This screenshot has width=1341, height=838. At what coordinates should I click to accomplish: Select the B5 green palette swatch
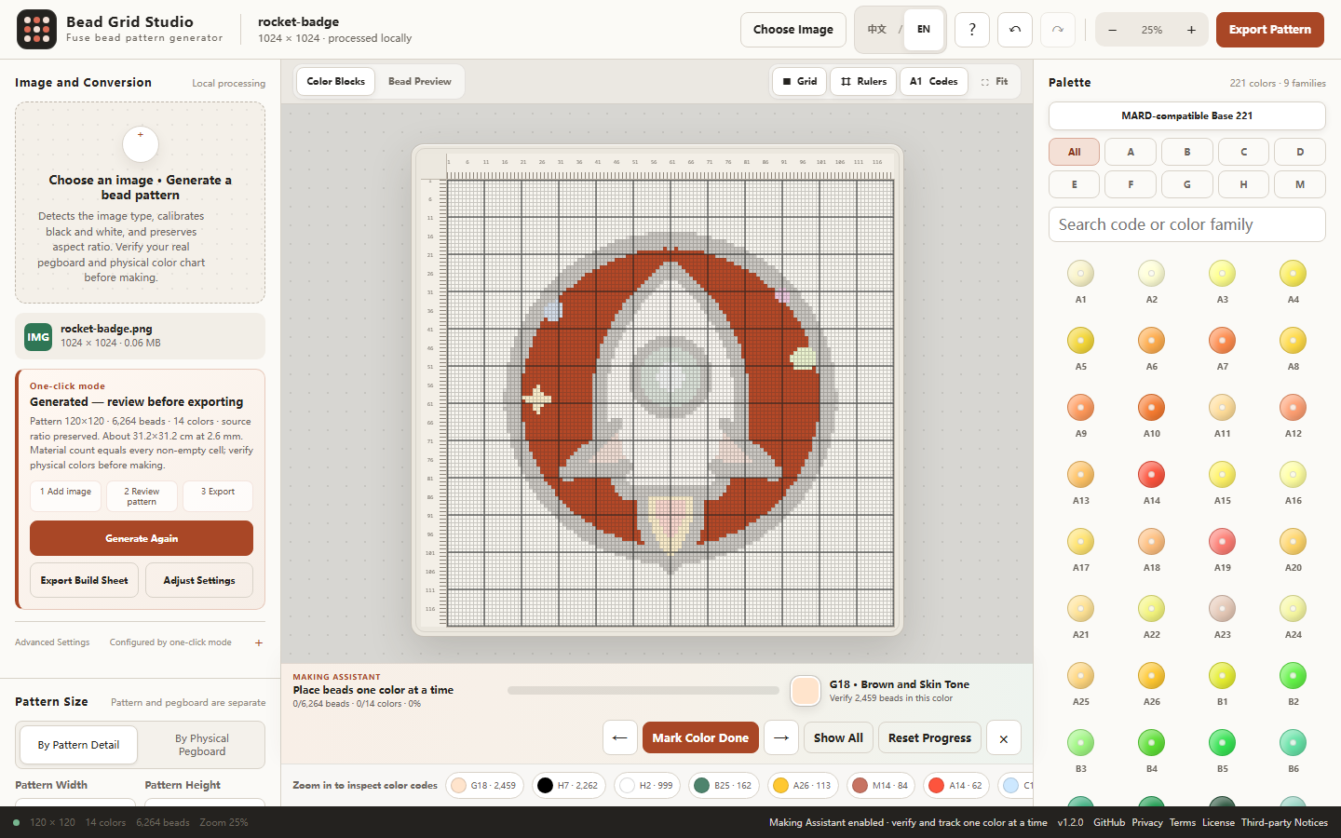(x=1223, y=743)
